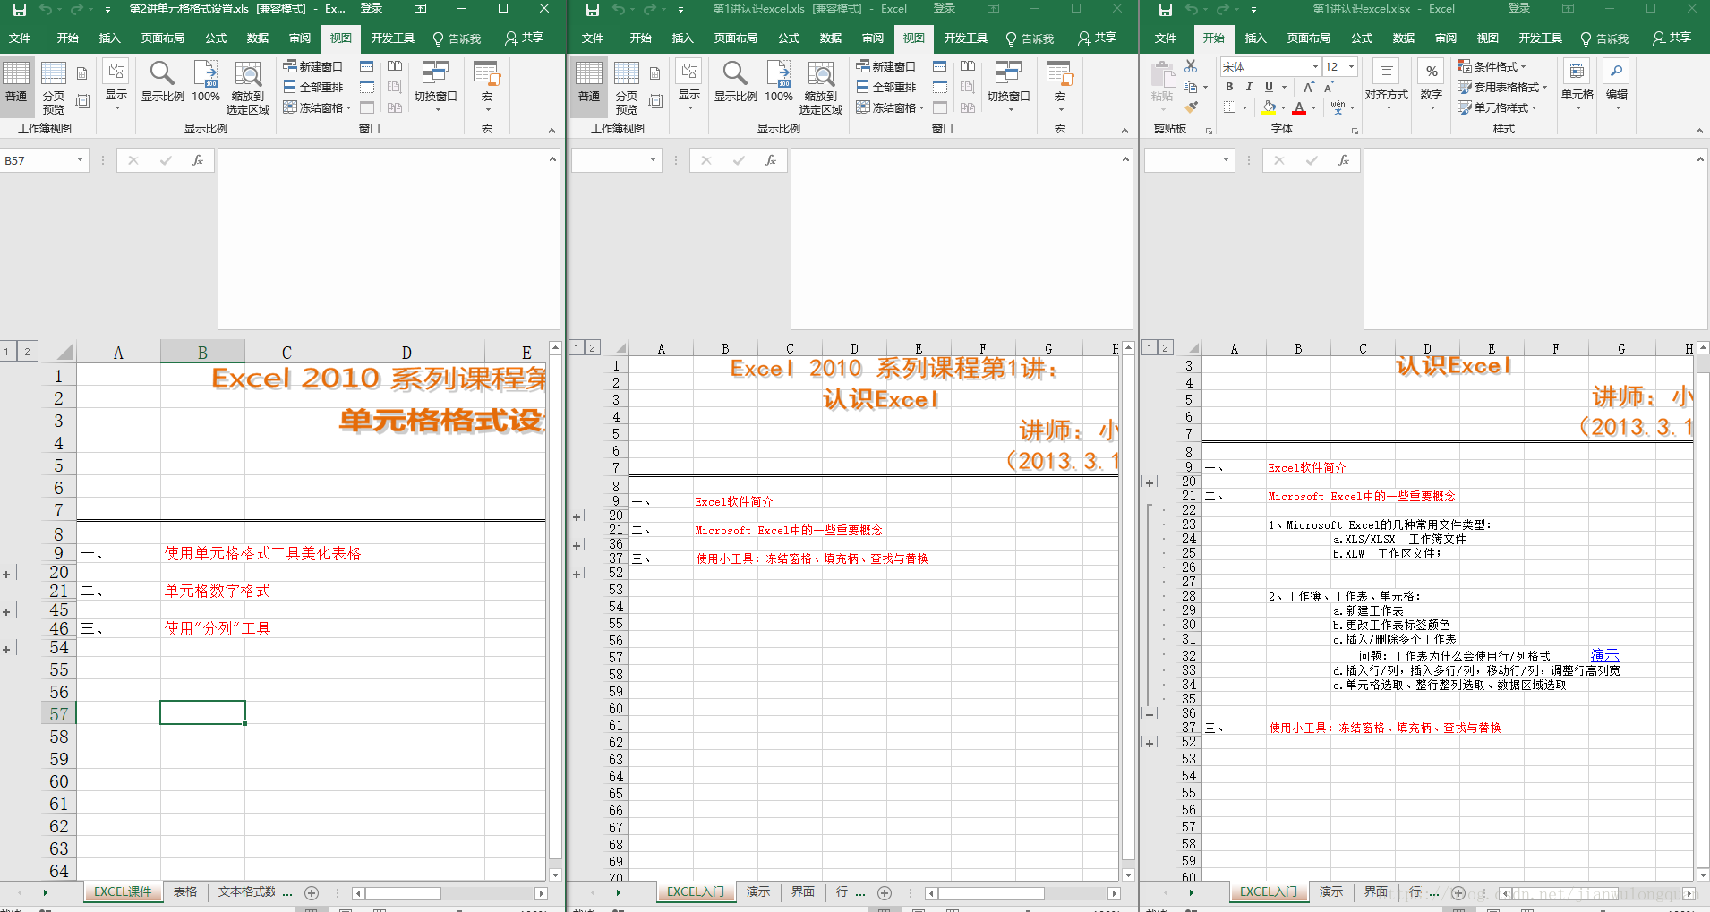
Task: Open font name 宋体 dropdown
Action: click(x=1315, y=66)
